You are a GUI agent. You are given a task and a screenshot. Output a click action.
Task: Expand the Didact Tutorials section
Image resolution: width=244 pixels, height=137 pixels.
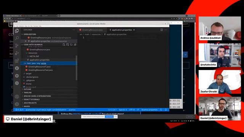pos(49,100)
